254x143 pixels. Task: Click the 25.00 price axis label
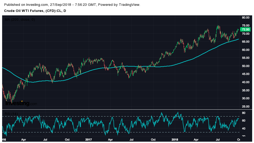click(246, 107)
